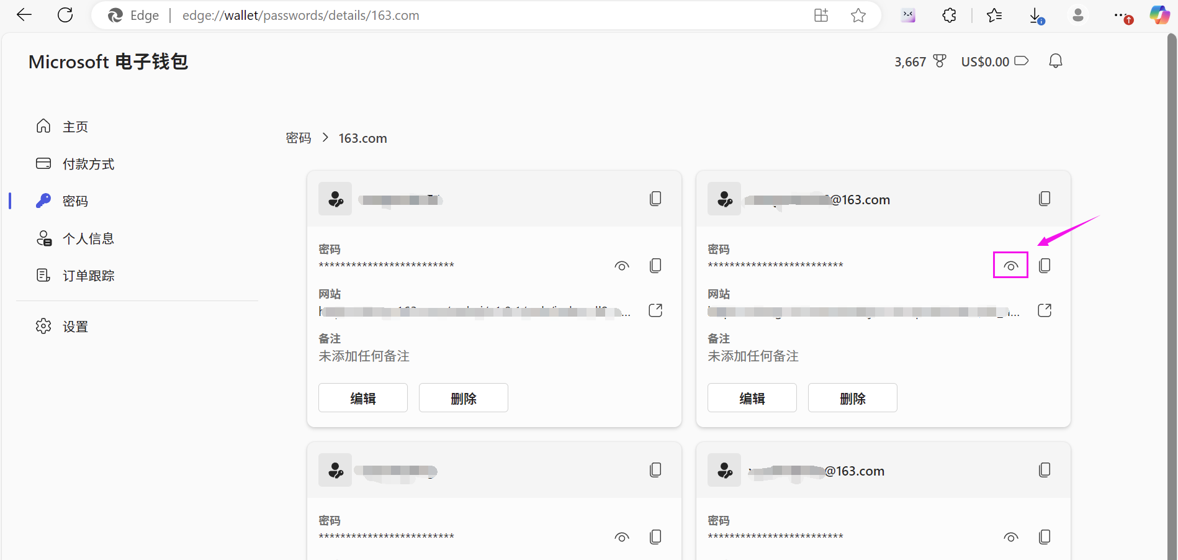Click the address bar URL field
The width and height of the screenshot is (1178, 560).
434,16
